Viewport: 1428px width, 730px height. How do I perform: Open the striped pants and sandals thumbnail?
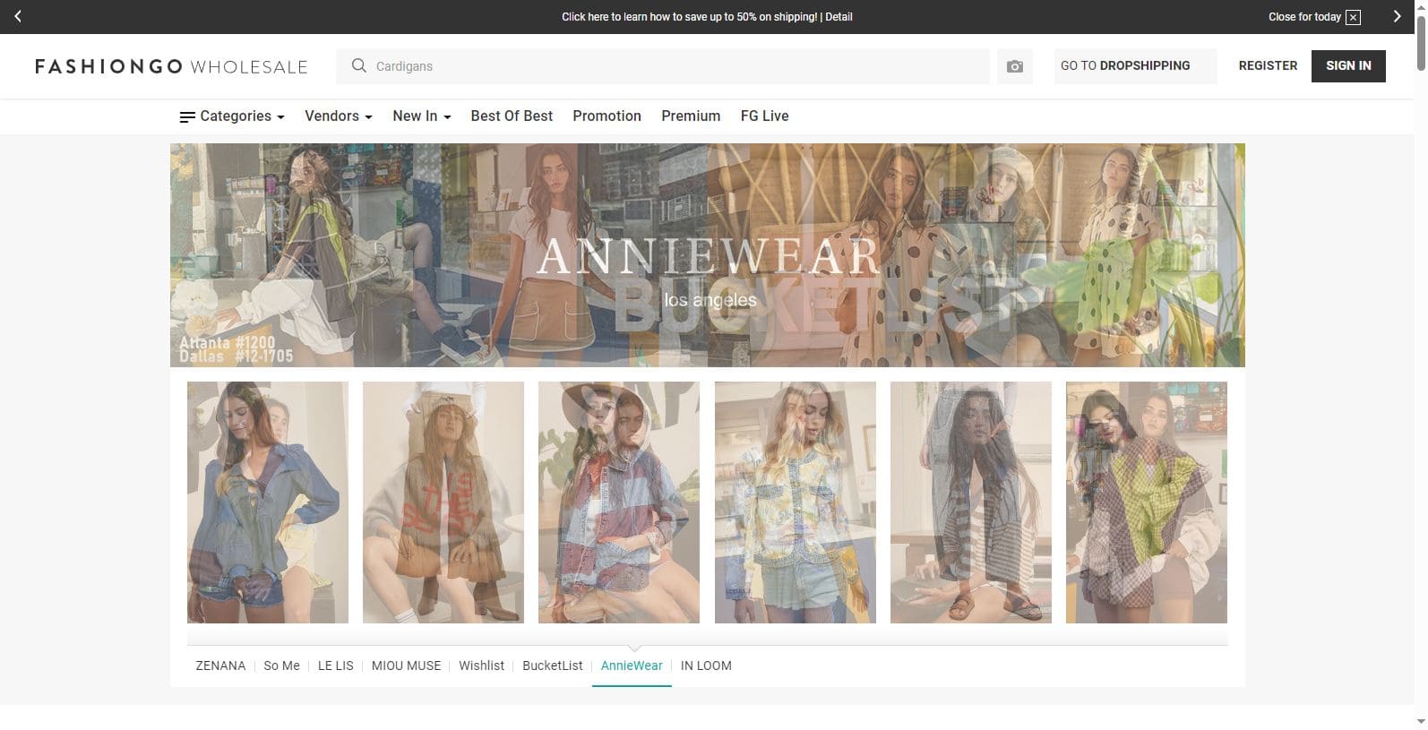point(971,502)
